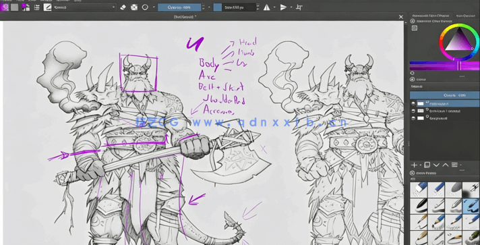480x245 pixels.
Task: Toggle preserve alpha icon
Action: [x=134, y=7]
